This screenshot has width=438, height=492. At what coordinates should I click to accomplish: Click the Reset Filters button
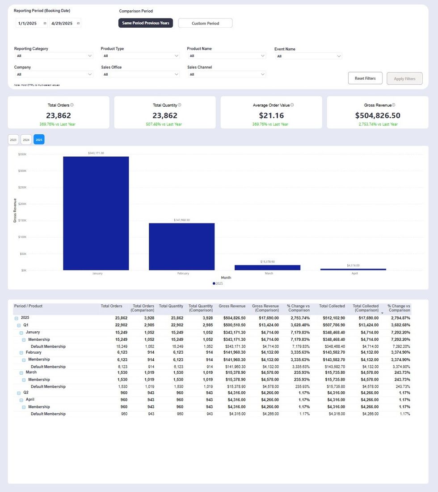coord(365,78)
